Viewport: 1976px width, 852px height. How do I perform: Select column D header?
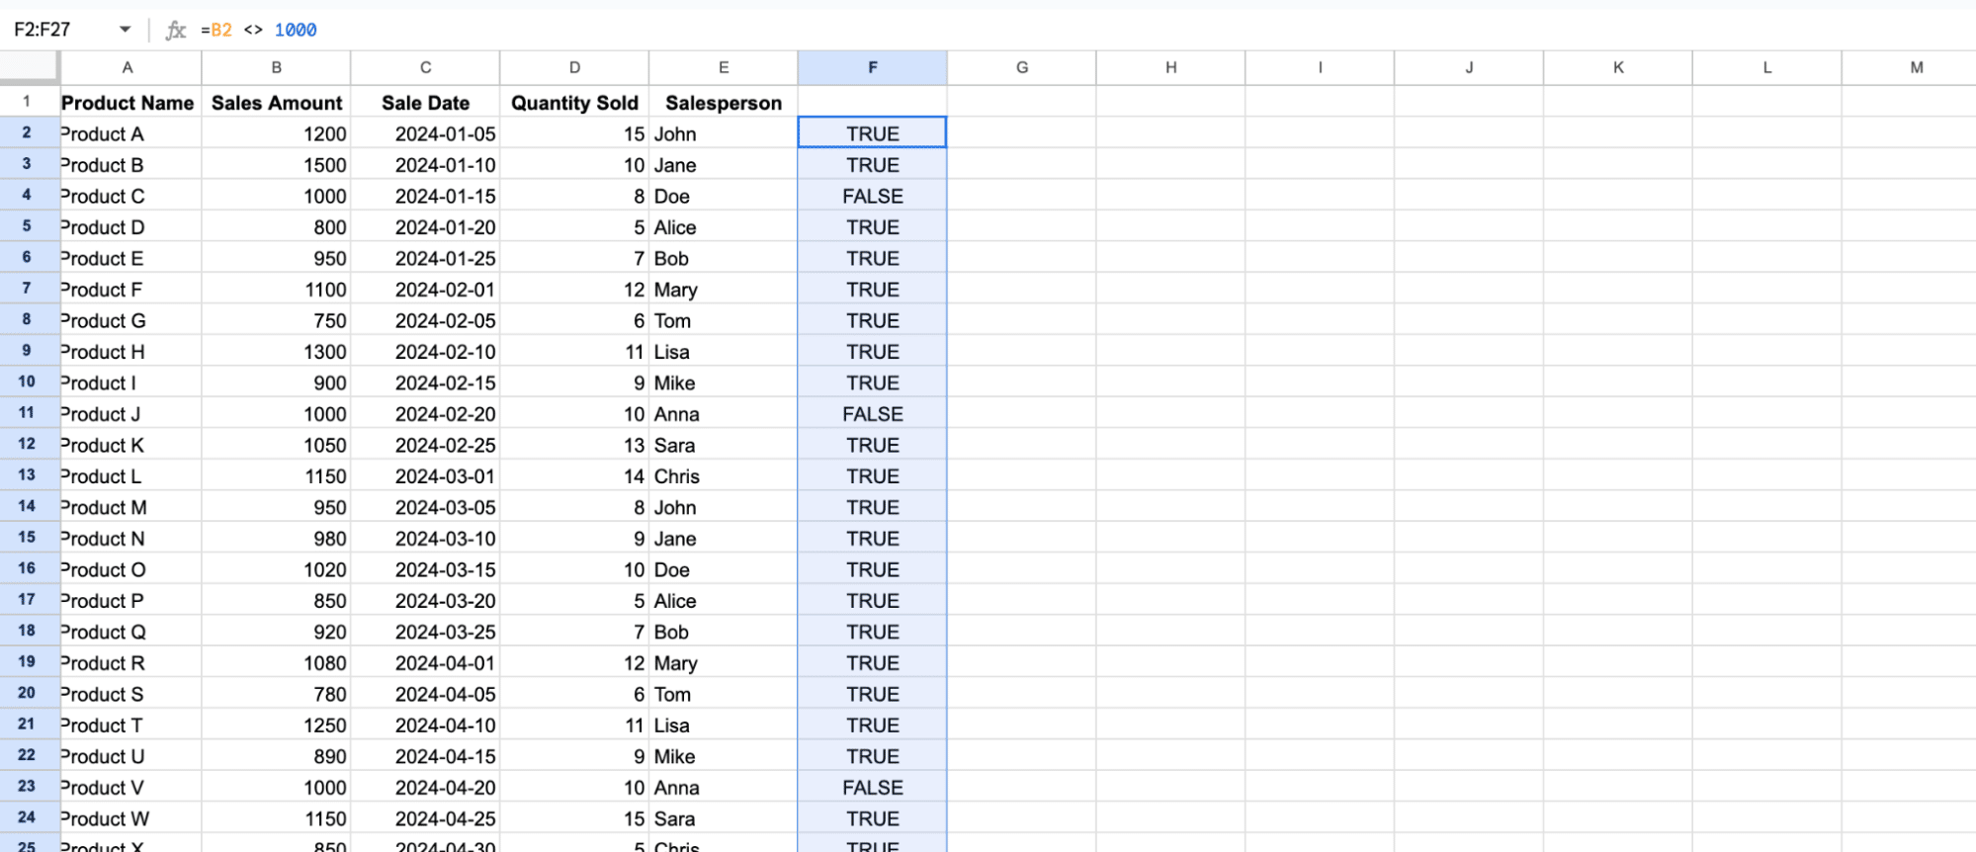(x=574, y=67)
